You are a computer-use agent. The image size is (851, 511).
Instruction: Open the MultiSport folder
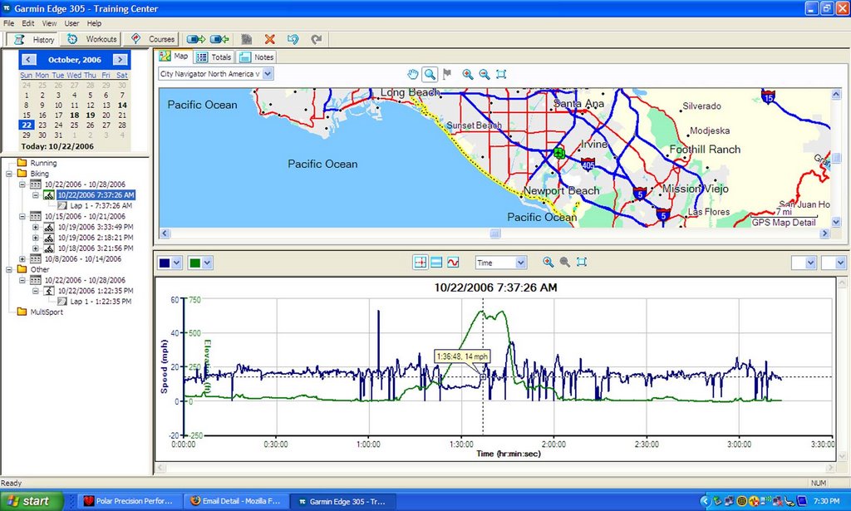(22, 312)
